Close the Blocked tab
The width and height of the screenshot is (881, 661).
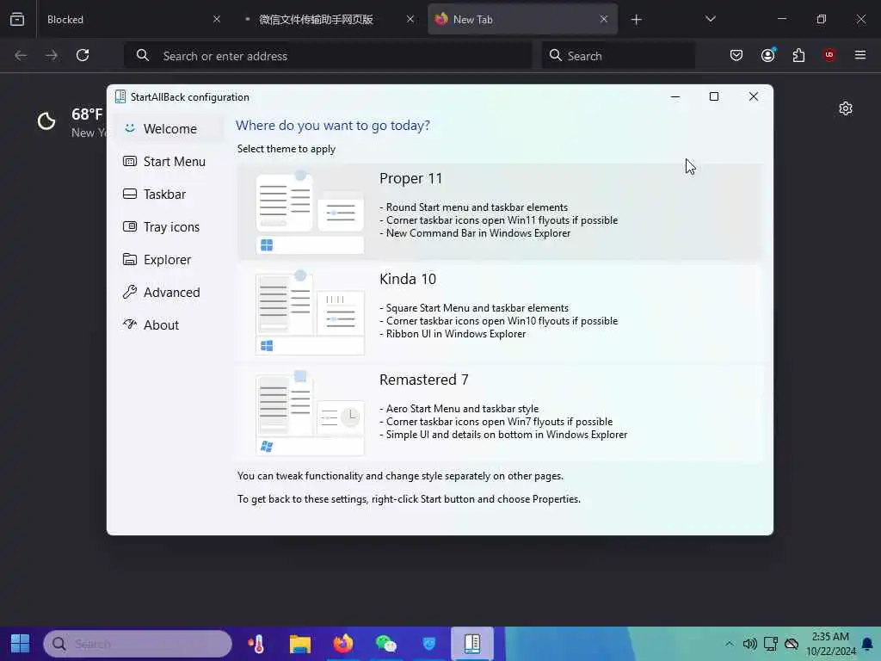pyautogui.click(x=217, y=19)
